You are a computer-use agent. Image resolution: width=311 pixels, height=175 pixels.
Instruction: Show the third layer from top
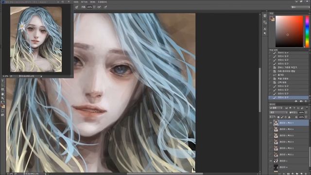point(271,136)
